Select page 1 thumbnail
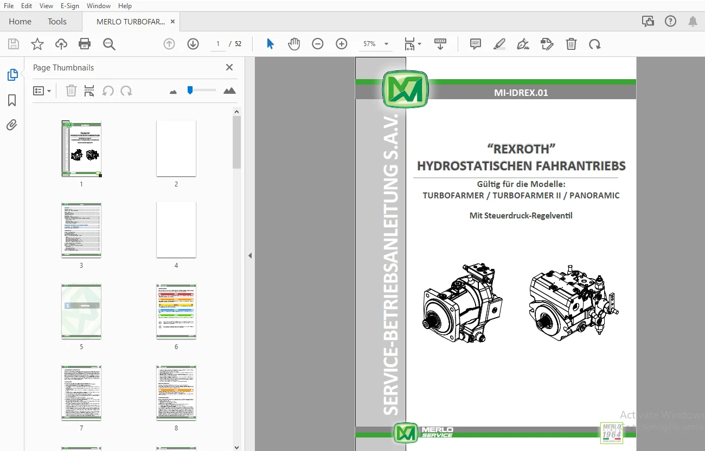 tap(81, 149)
